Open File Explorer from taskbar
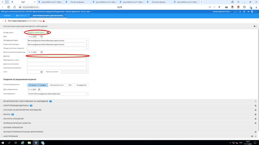Screen dimensions: 259x145 pyautogui.click(x=29, y=143)
